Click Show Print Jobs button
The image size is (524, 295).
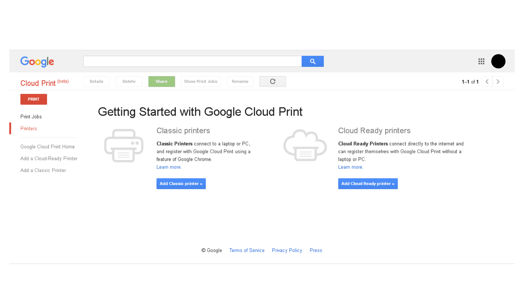pos(201,81)
